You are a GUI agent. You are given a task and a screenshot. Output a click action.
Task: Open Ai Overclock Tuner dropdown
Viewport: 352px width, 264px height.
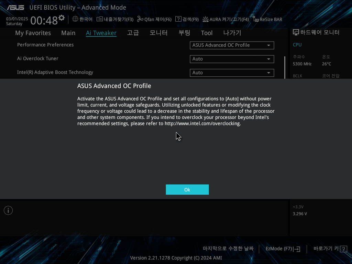tap(232, 59)
